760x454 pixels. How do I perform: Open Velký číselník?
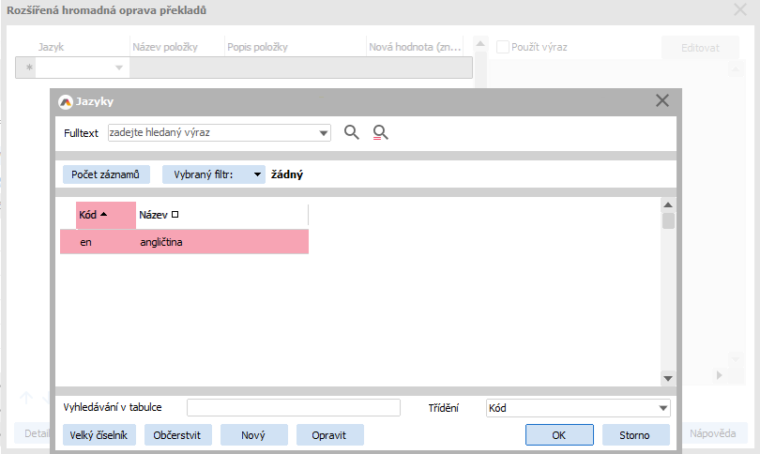tap(99, 435)
